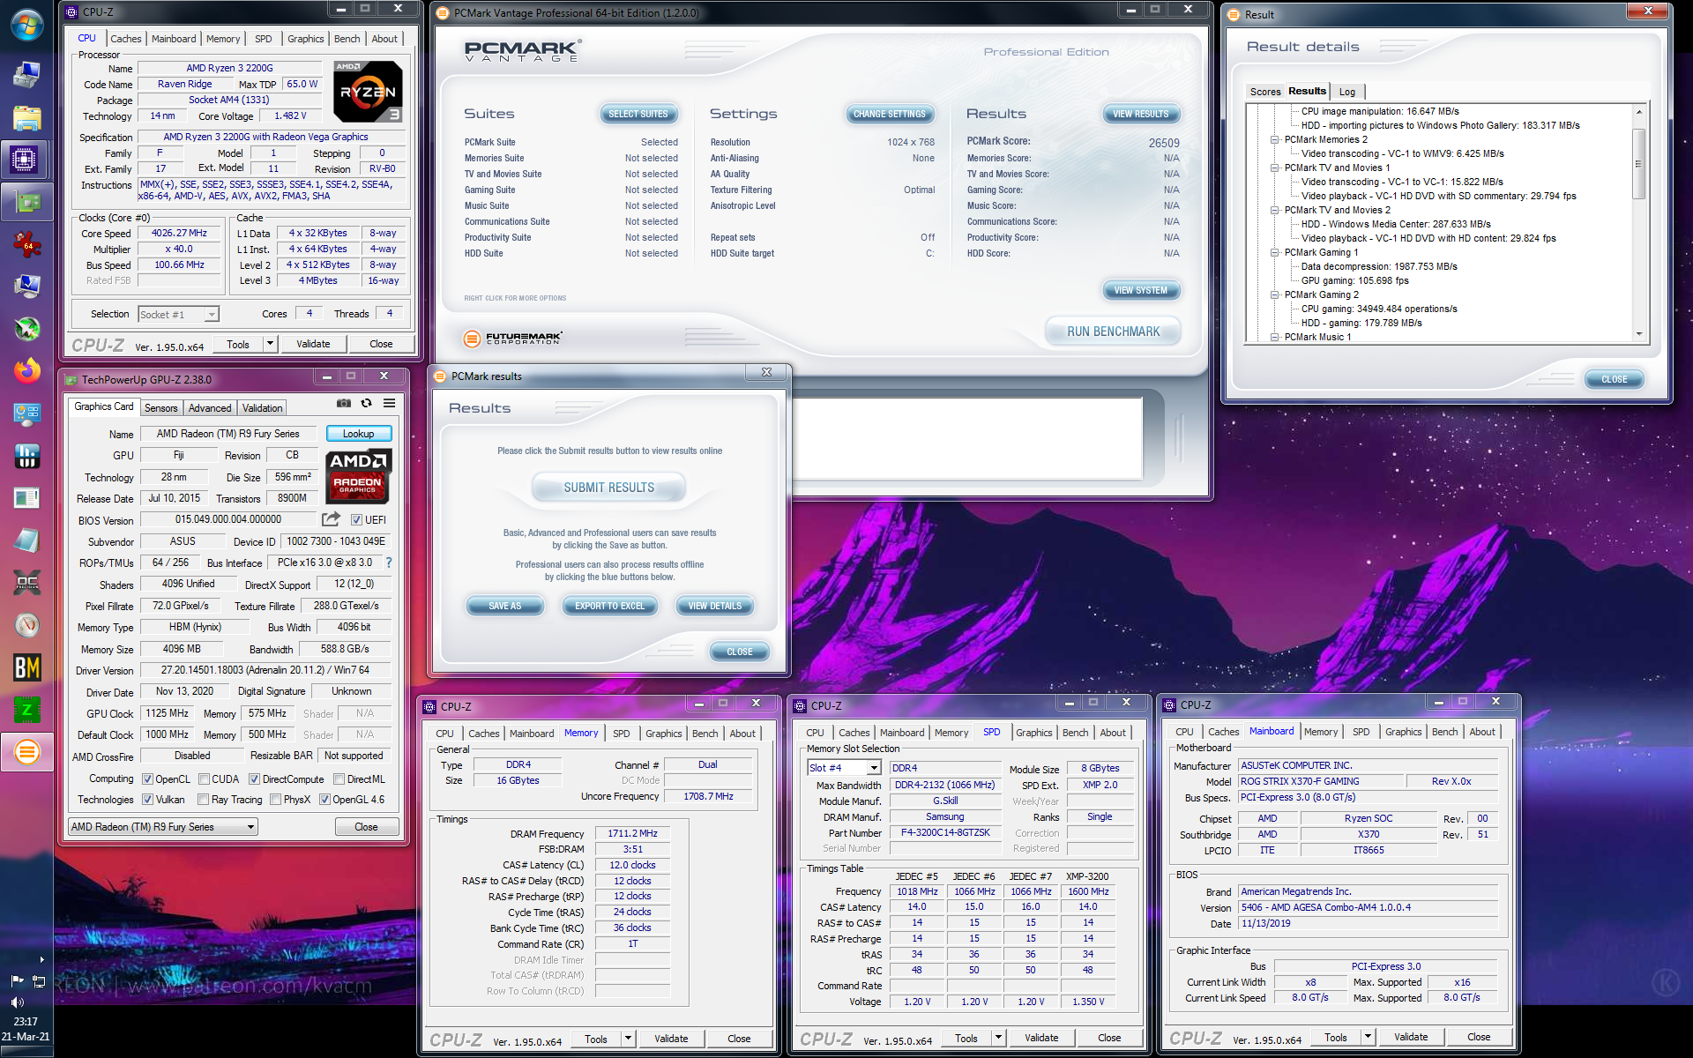Click the VIEW SYSTEM button
The height and width of the screenshot is (1058, 1693).
1140,290
